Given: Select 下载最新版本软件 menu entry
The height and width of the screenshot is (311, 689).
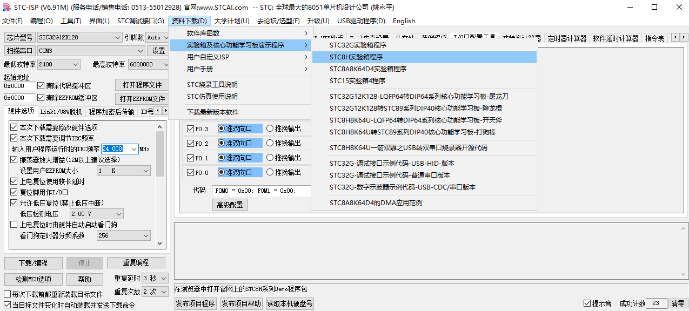Looking at the screenshot, I should (240, 112).
